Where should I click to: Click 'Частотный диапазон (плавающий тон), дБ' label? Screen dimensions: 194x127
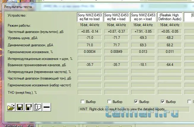(39, 78)
